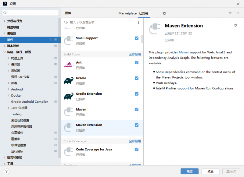Click the plugin list search magnifier icon
The image size is (244, 177).
[x=66, y=22]
